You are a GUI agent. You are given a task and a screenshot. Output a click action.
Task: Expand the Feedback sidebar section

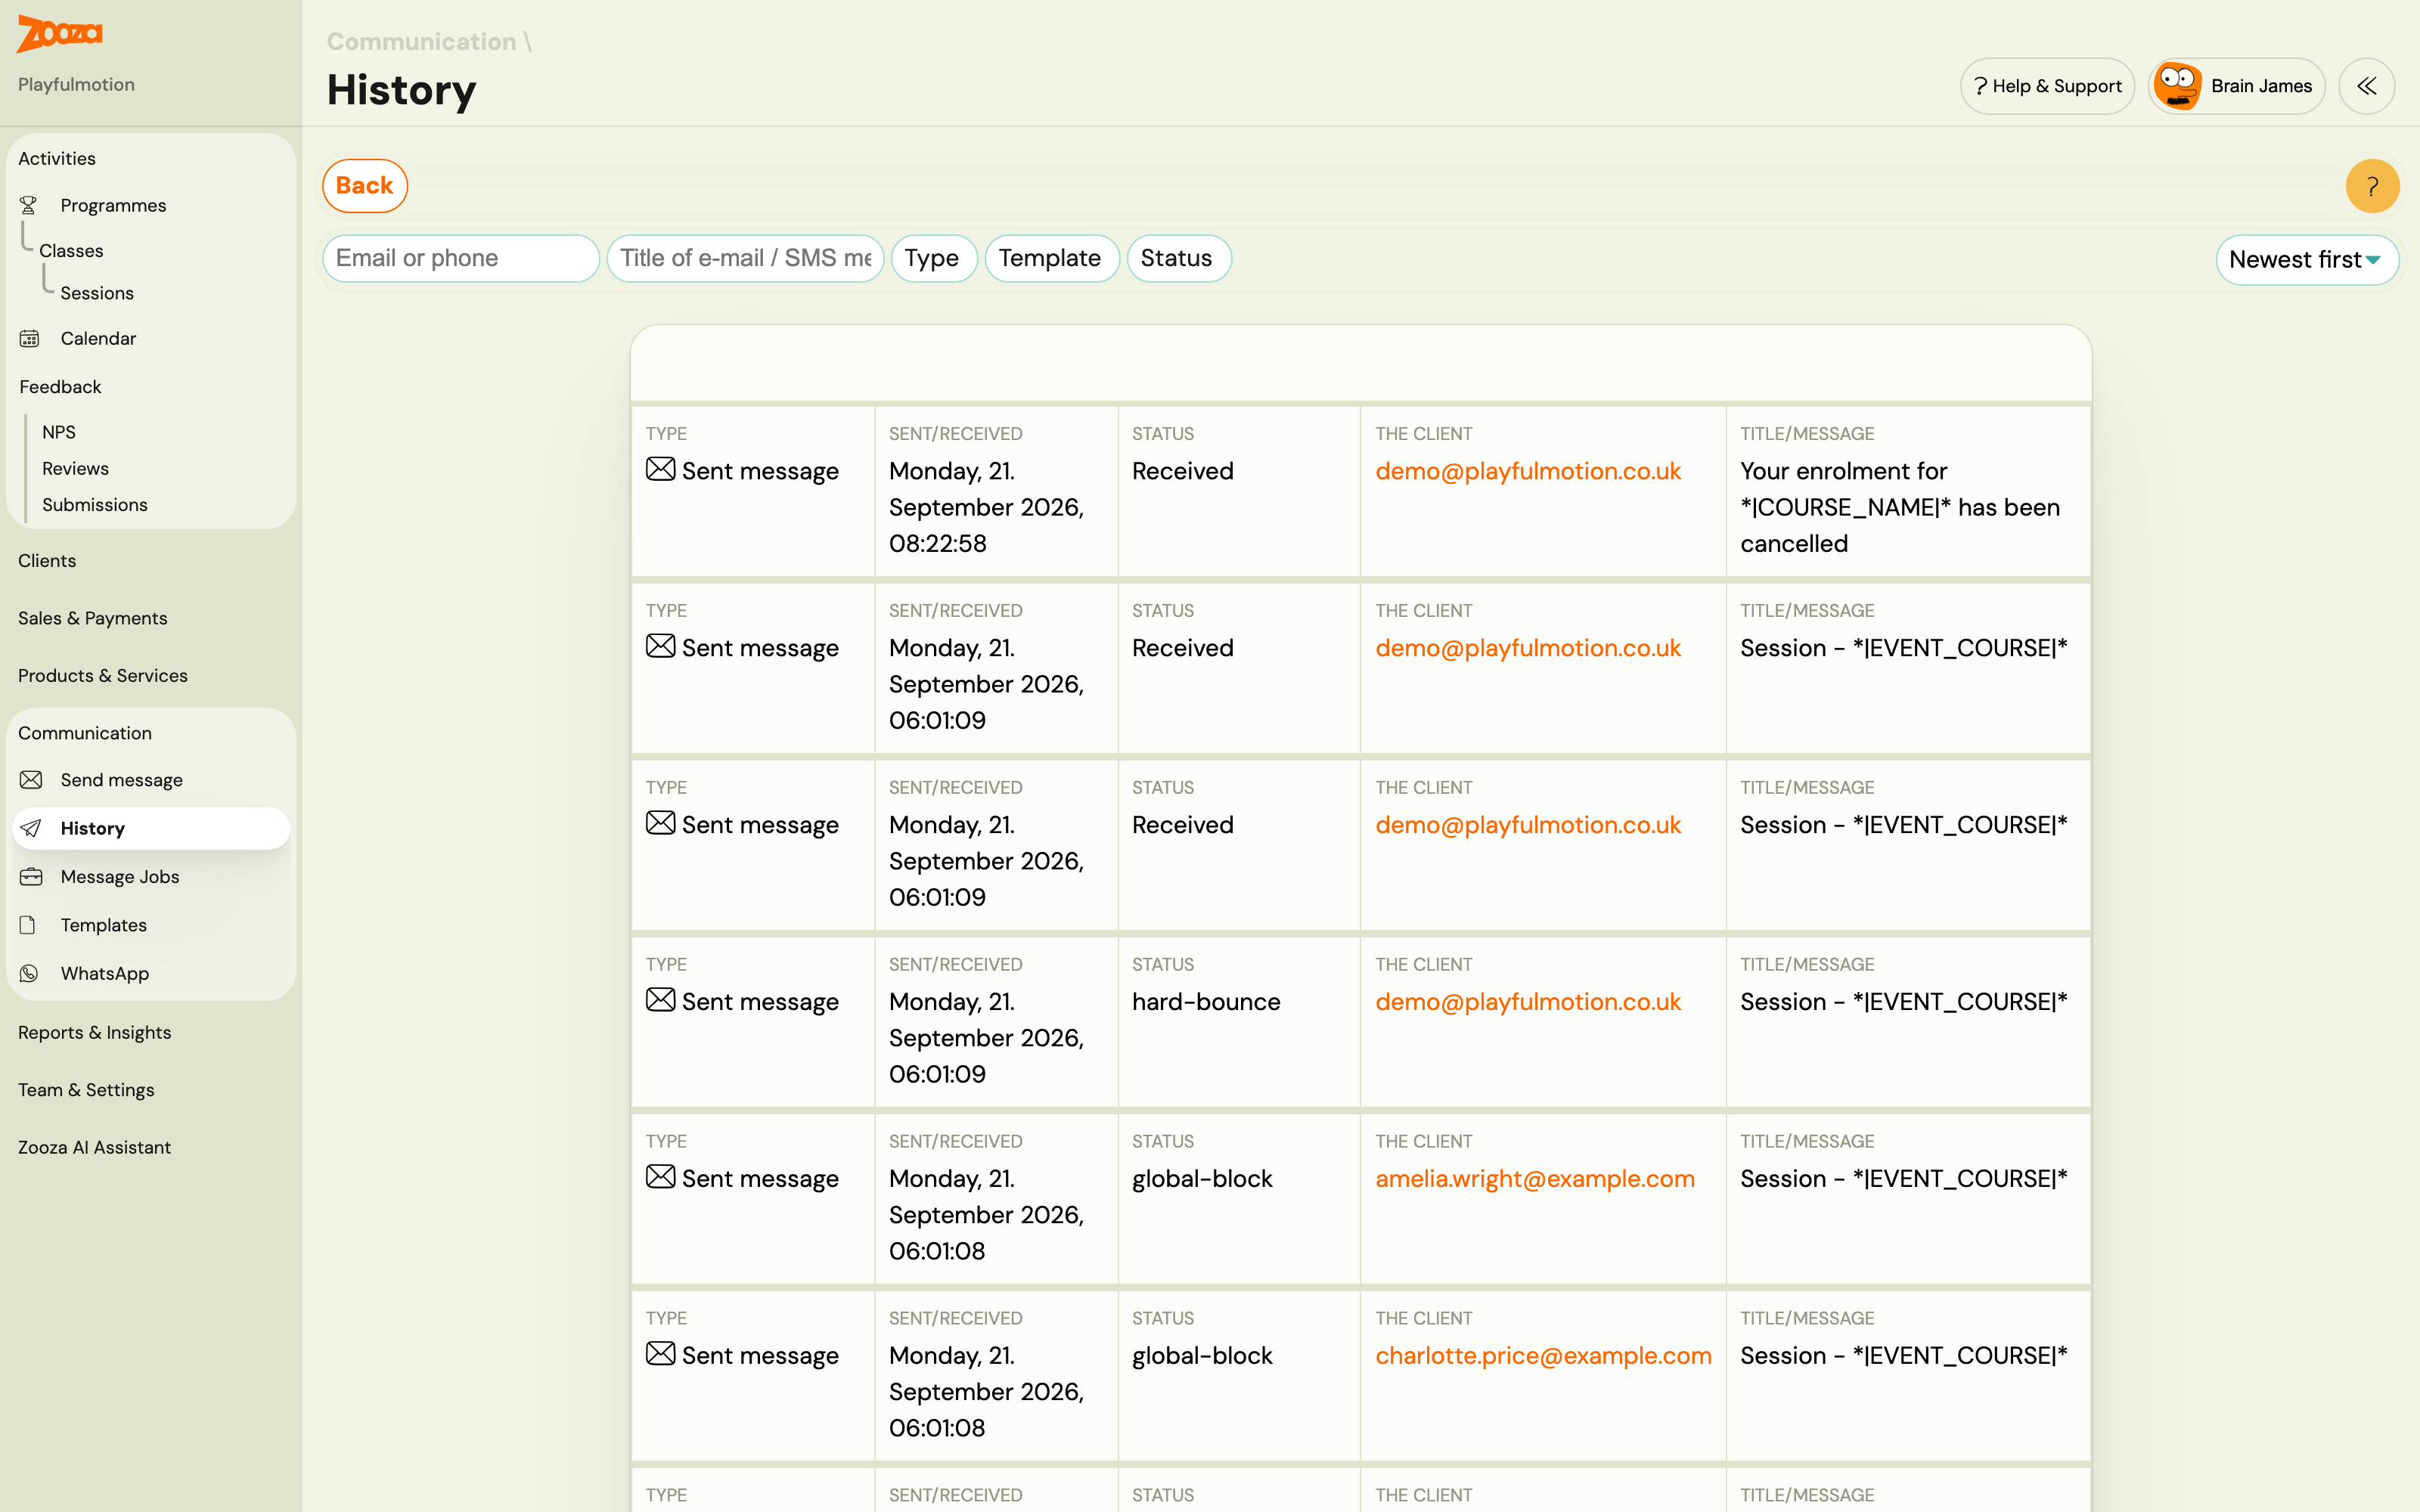coord(60,387)
